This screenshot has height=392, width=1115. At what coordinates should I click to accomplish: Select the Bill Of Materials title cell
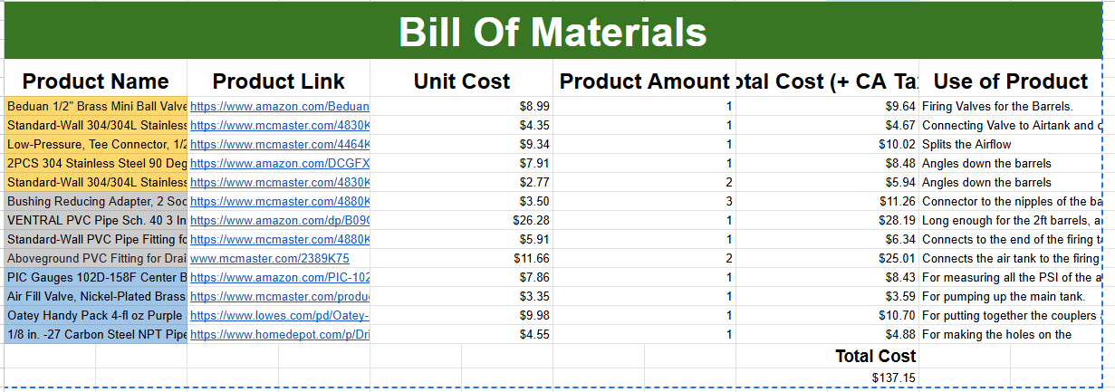pyautogui.click(x=553, y=32)
